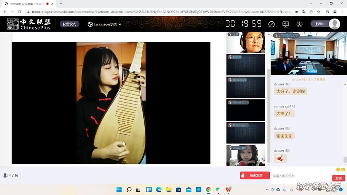
Task: Click the 9 / 36 participant count
Action: point(14,176)
